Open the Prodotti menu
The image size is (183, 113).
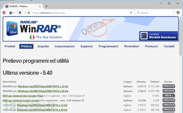[10, 46]
